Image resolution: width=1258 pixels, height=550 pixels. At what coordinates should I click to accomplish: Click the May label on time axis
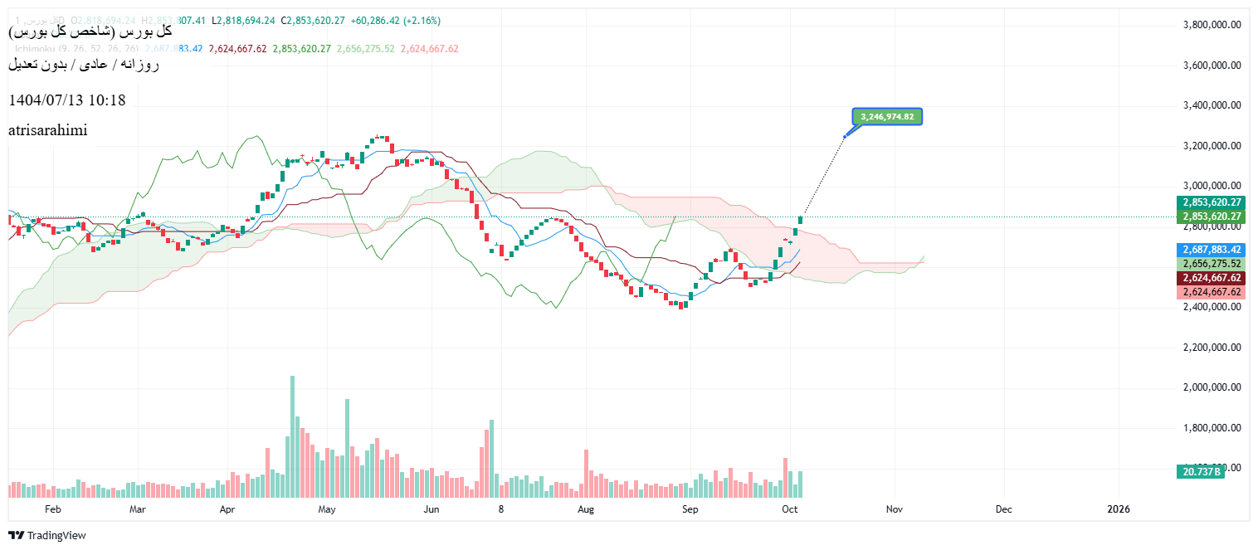[327, 509]
